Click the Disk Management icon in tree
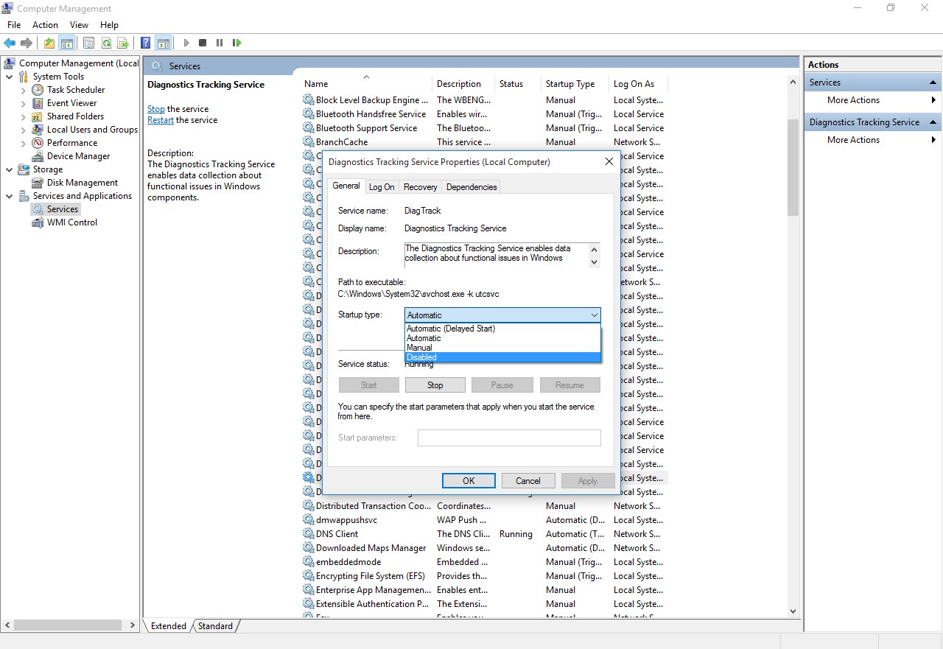 click(x=38, y=183)
